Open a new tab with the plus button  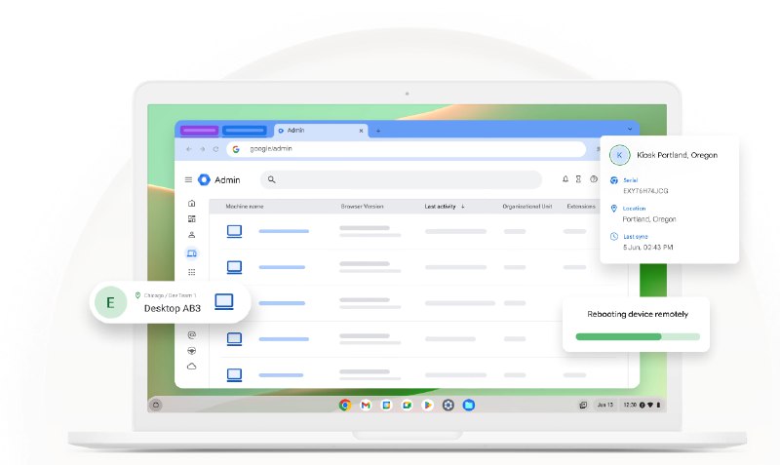click(378, 131)
